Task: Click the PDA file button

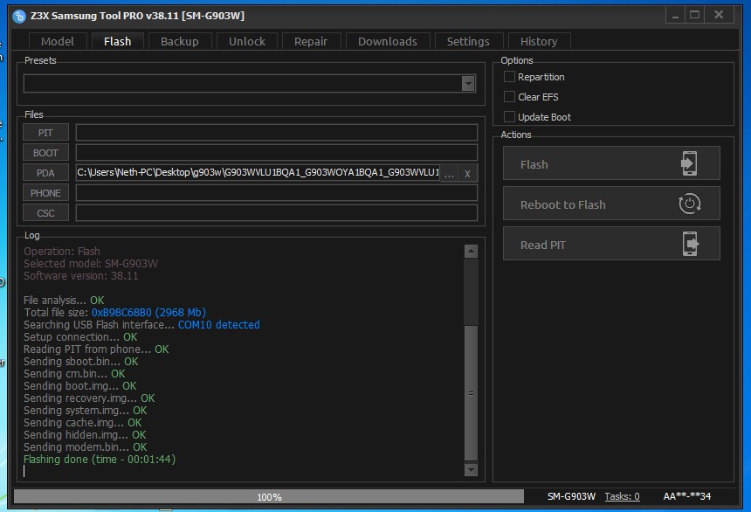Action: [45, 173]
